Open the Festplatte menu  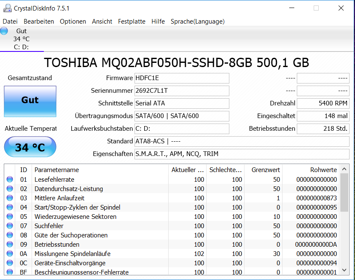tap(132, 22)
